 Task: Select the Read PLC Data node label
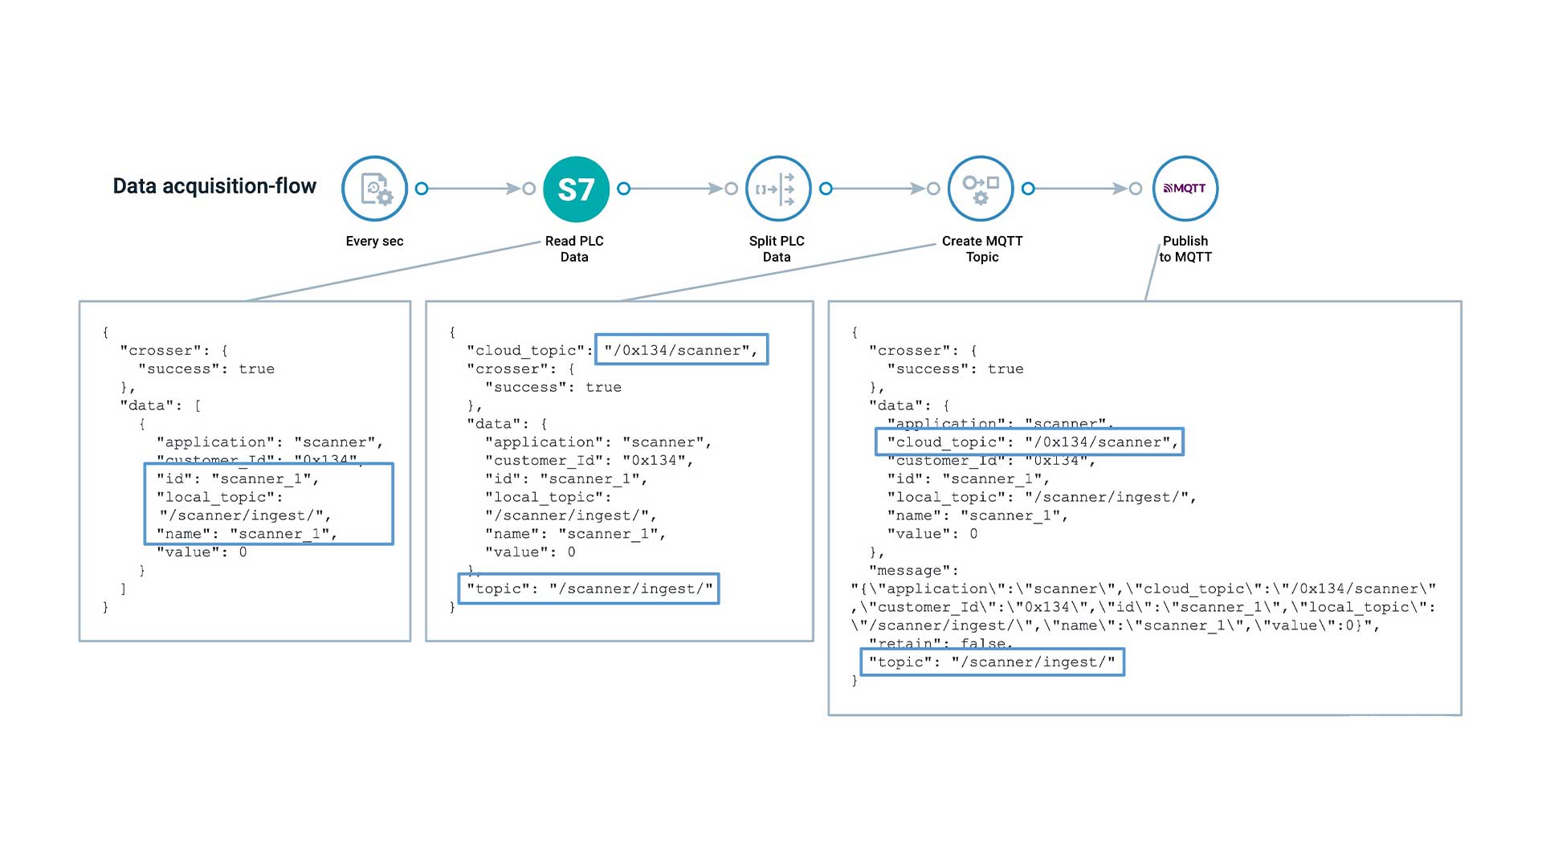574,249
